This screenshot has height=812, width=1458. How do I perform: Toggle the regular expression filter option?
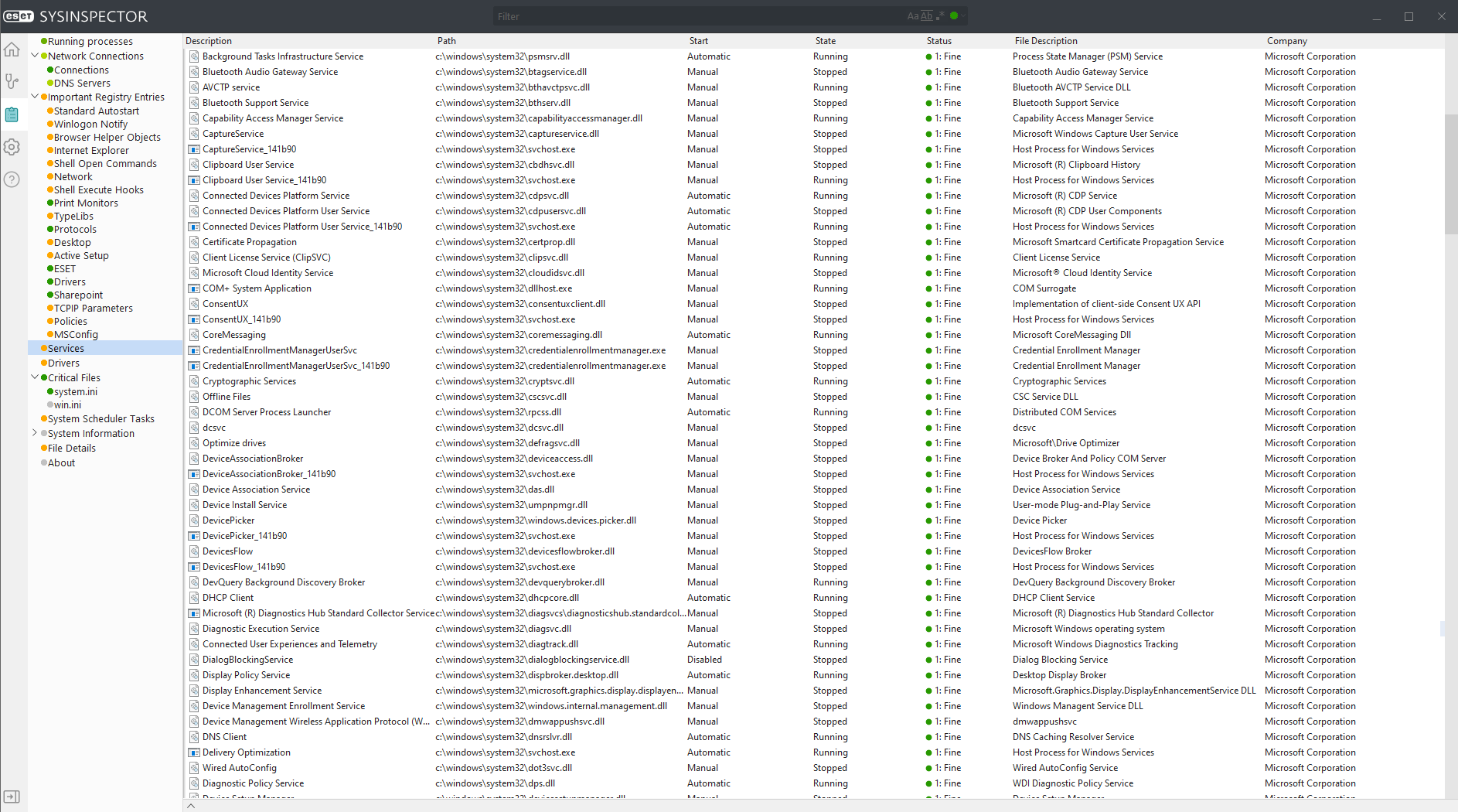point(941,15)
